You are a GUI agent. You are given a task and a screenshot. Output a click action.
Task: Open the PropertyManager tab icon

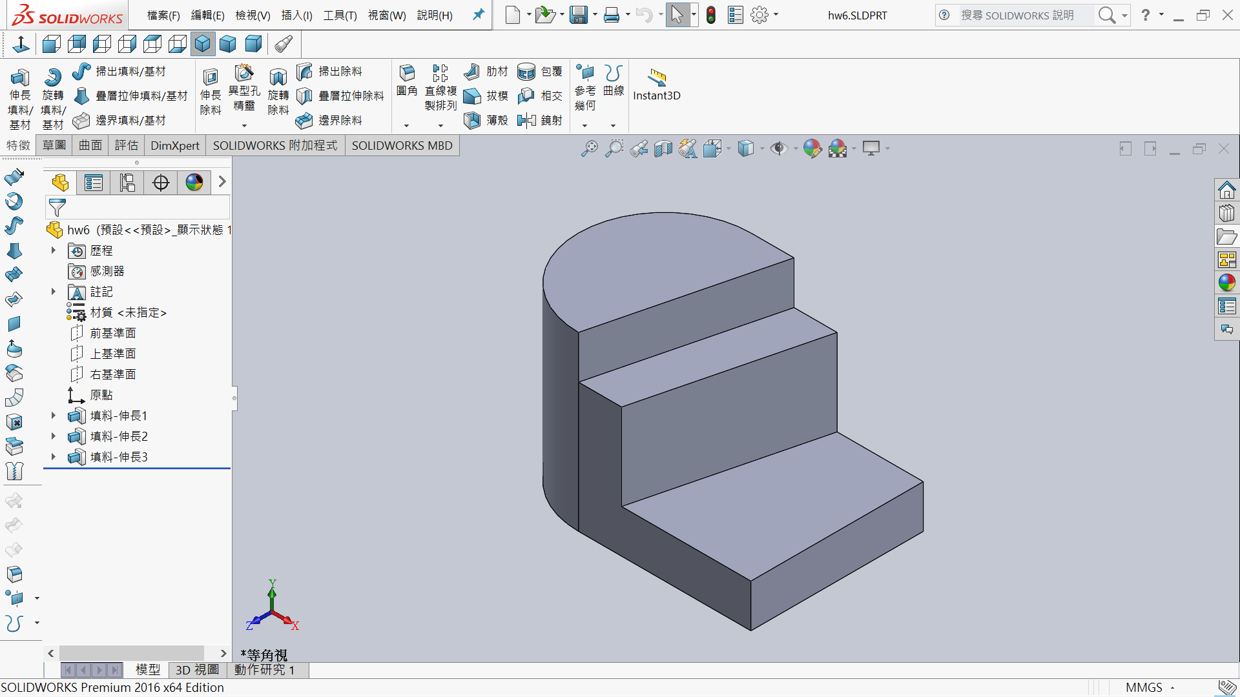click(94, 183)
